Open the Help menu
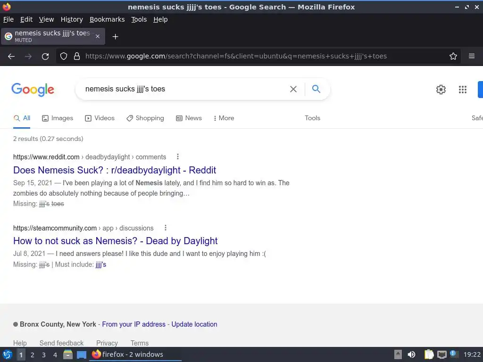The image size is (483, 362). tap(160, 19)
